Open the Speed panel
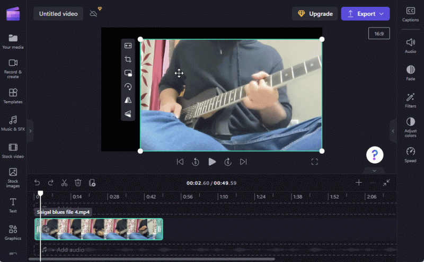The height and width of the screenshot is (262, 424). click(x=410, y=155)
